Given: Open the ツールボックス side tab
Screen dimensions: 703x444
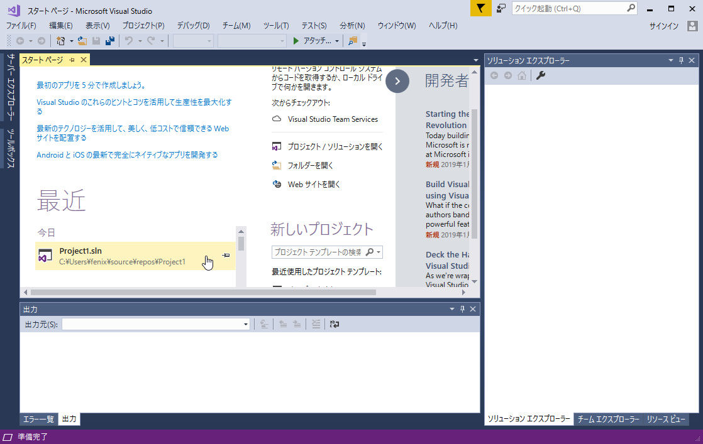Looking at the screenshot, I should 10,148.
